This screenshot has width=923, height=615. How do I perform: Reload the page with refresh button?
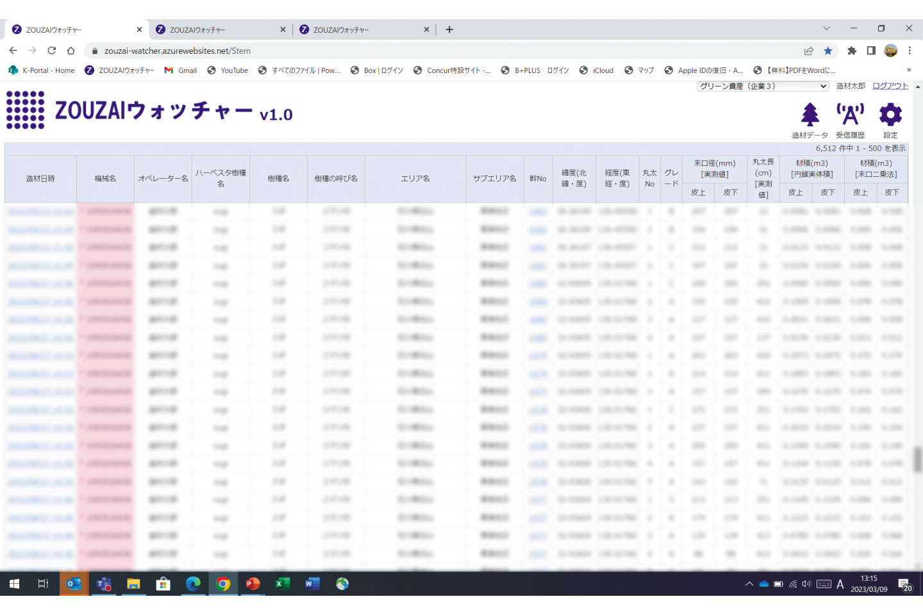[51, 51]
